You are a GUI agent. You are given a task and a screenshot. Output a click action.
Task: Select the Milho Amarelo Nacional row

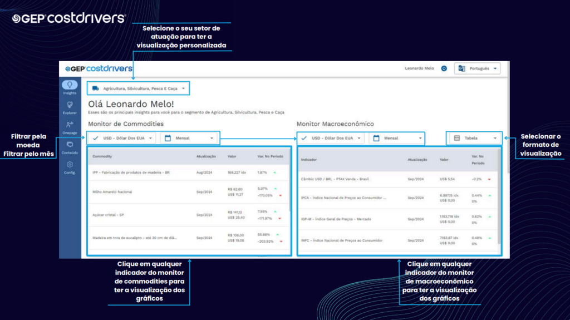pyautogui.click(x=189, y=192)
